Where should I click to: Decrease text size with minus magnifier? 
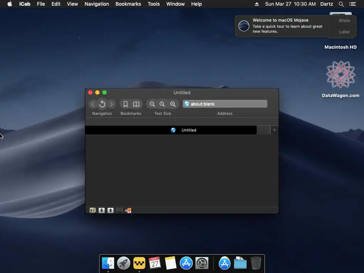[152, 104]
